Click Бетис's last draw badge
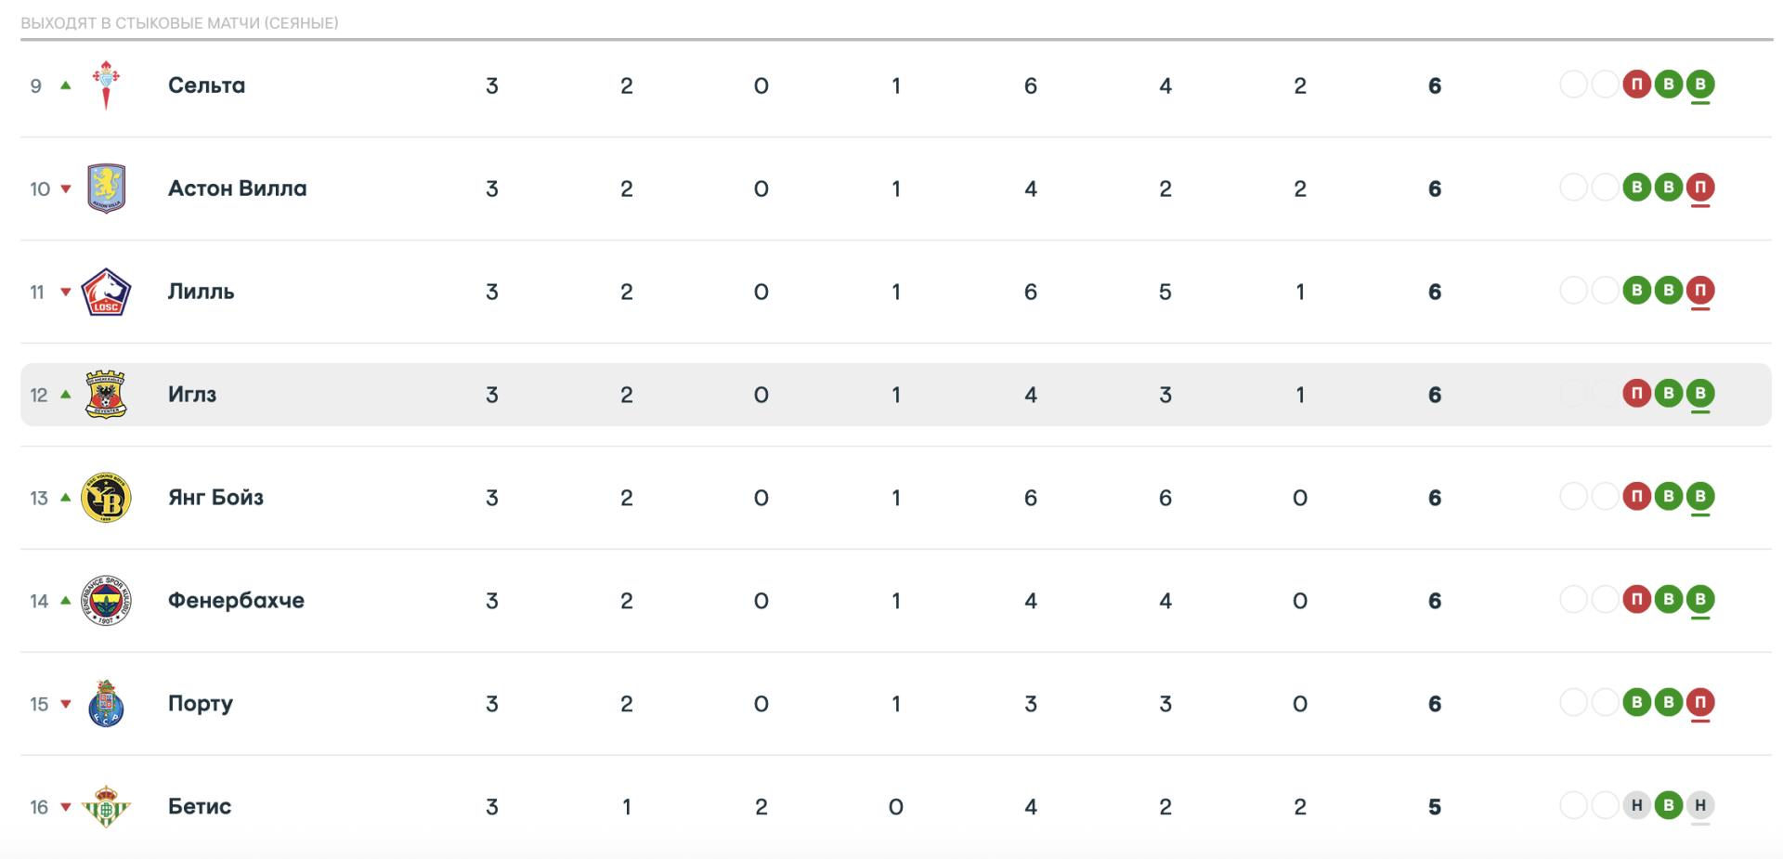Image resolution: width=1783 pixels, height=859 pixels. (x=1699, y=805)
